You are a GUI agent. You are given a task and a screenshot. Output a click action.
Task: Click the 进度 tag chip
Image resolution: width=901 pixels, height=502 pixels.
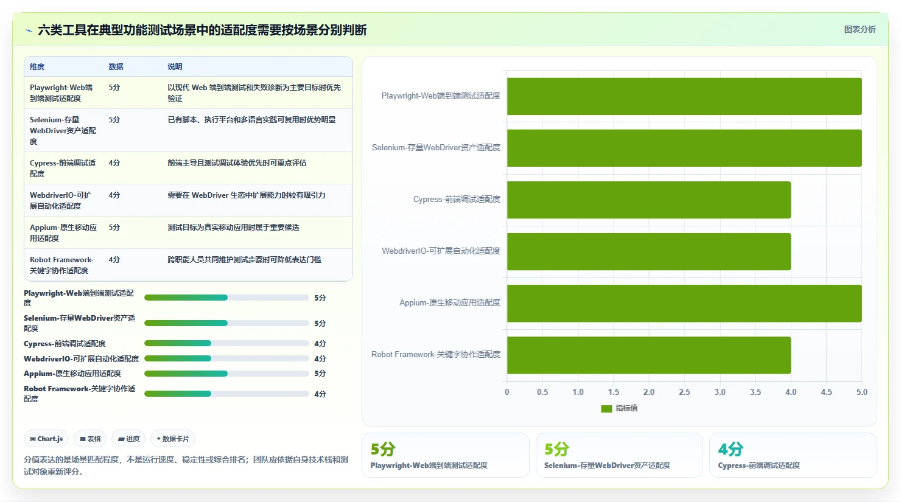pyautogui.click(x=128, y=439)
